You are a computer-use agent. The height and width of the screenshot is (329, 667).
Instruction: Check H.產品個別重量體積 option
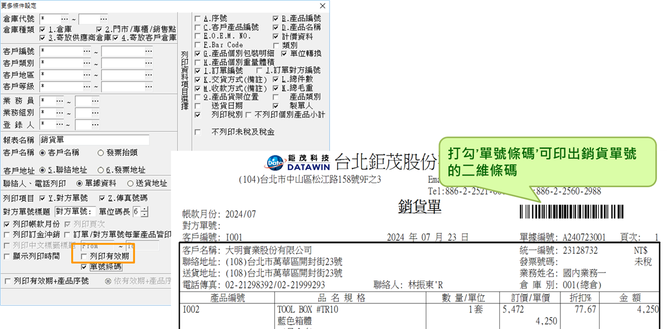197,62
